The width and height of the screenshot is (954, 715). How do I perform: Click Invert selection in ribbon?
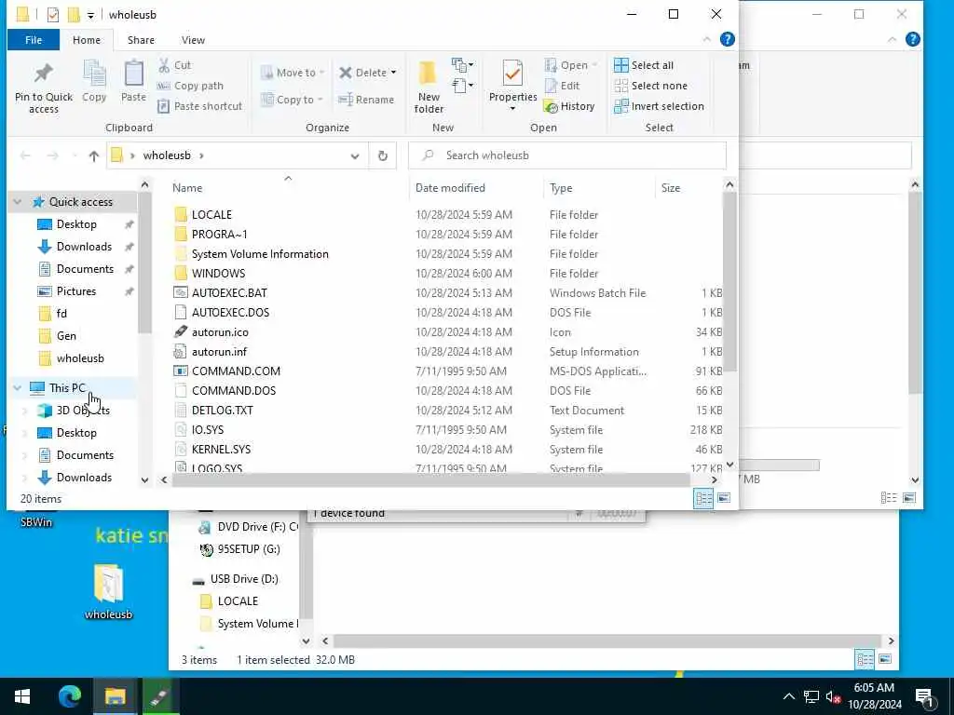click(x=659, y=106)
